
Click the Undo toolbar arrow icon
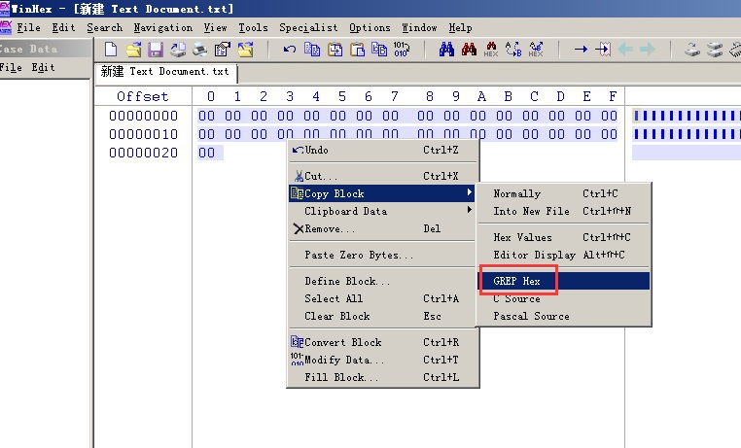click(x=289, y=50)
